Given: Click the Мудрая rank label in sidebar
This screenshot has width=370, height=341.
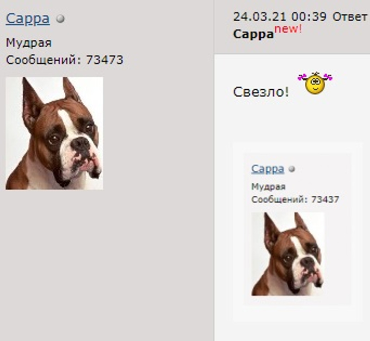Looking at the screenshot, I should tap(29, 43).
